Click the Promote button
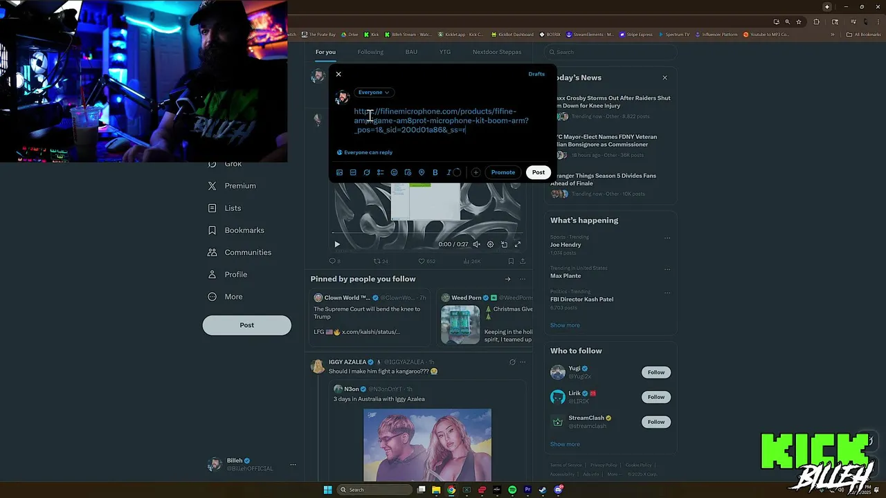The height and width of the screenshot is (498, 886). coord(503,172)
